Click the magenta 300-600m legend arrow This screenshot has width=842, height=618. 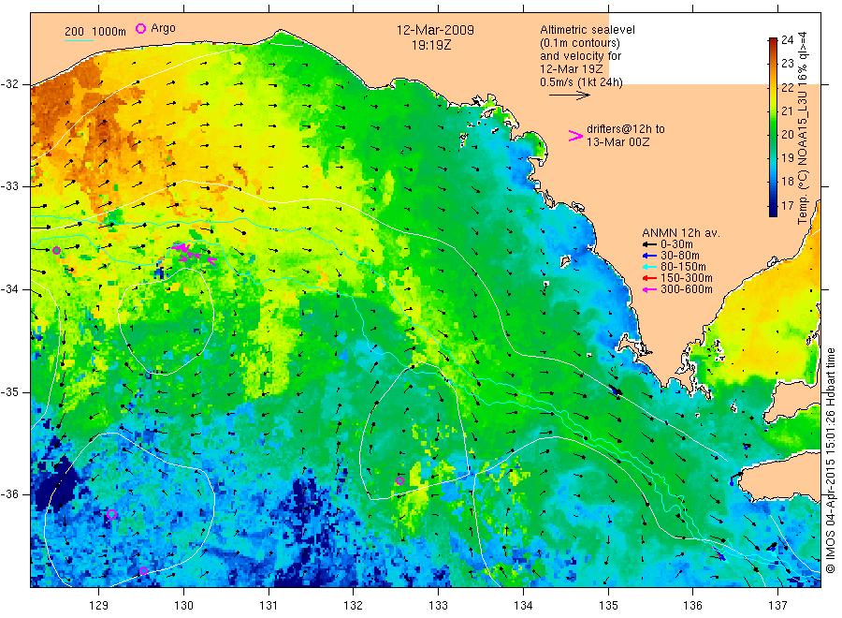pyautogui.click(x=650, y=289)
